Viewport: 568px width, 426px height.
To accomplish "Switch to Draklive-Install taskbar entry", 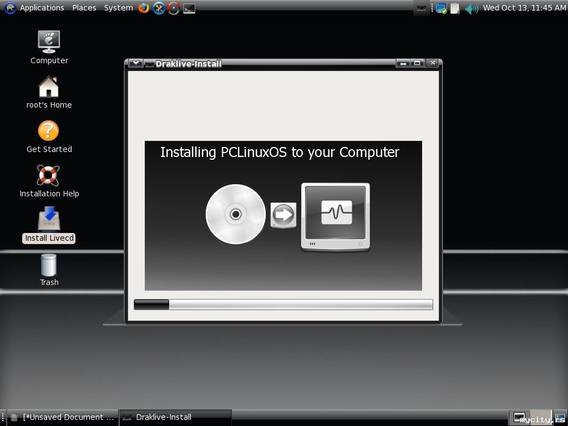I will pos(175,417).
